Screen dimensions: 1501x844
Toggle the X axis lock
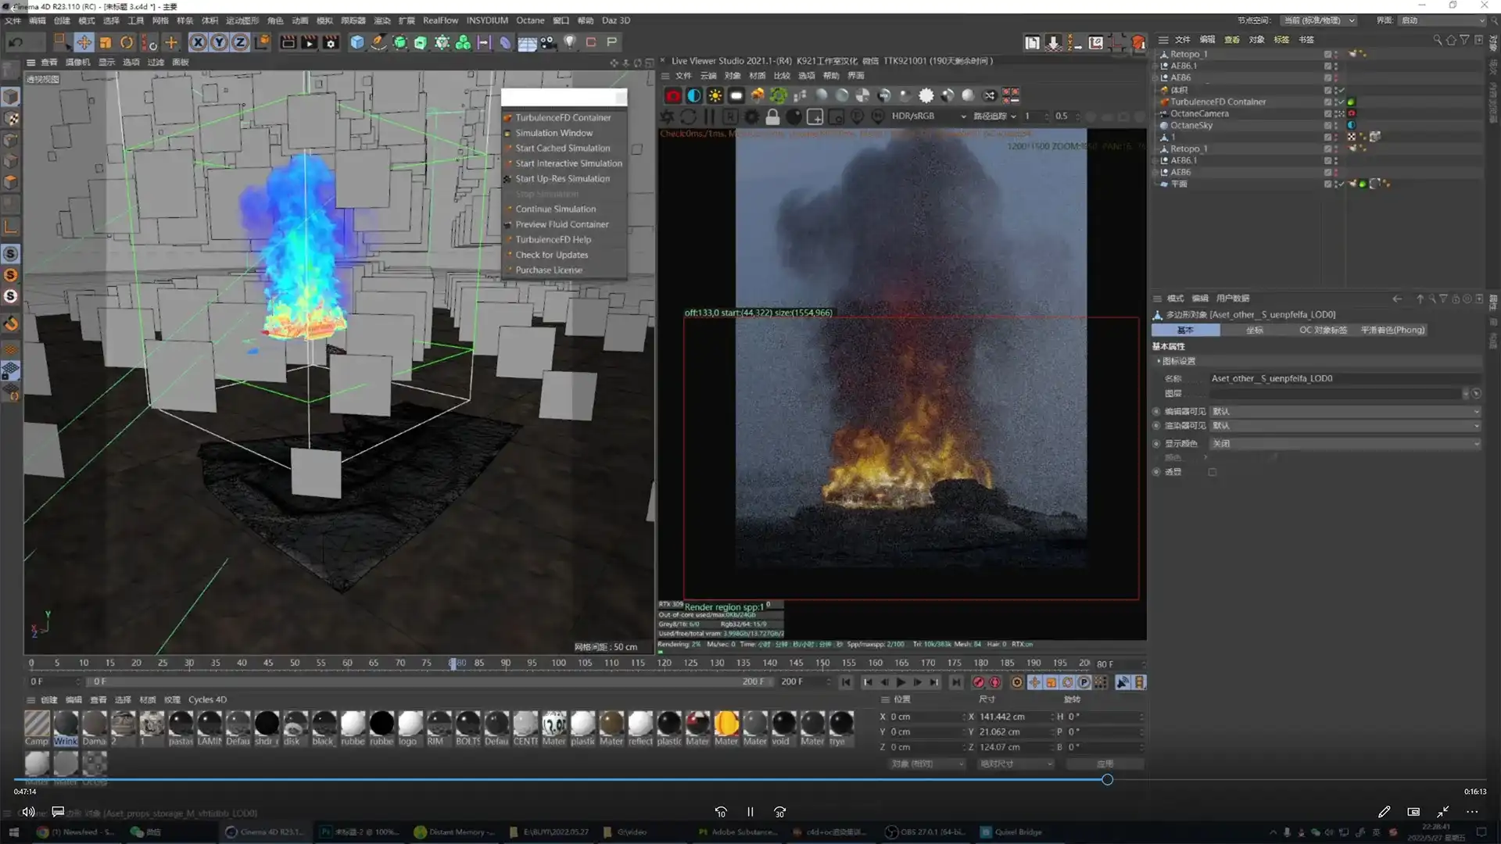pyautogui.click(x=198, y=42)
